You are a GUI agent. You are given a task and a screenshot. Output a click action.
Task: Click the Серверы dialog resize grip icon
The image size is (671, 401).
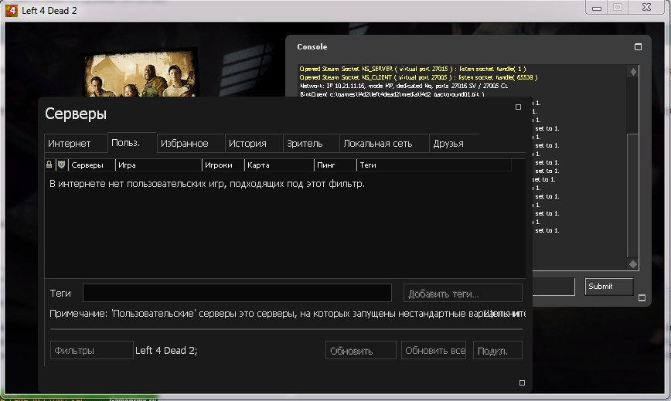click(x=522, y=382)
